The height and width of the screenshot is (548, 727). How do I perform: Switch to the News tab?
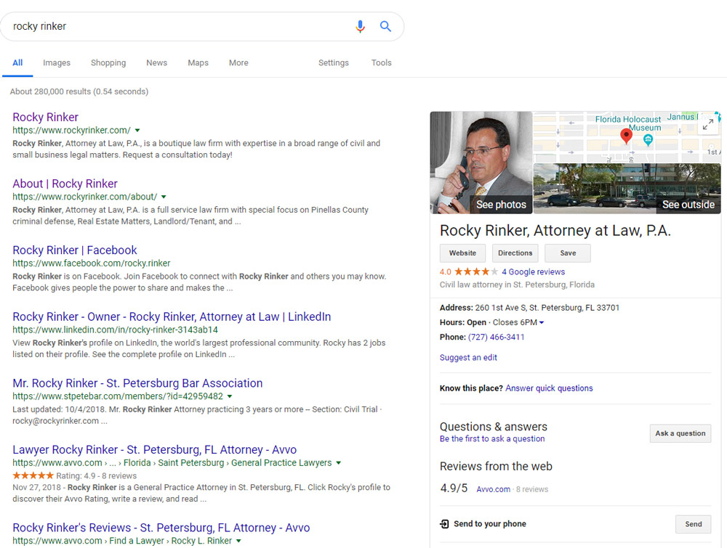click(157, 62)
